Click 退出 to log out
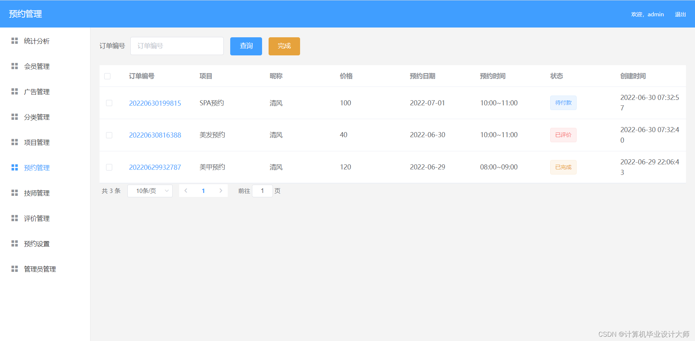Image resolution: width=695 pixels, height=341 pixels. pyautogui.click(x=680, y=14)
